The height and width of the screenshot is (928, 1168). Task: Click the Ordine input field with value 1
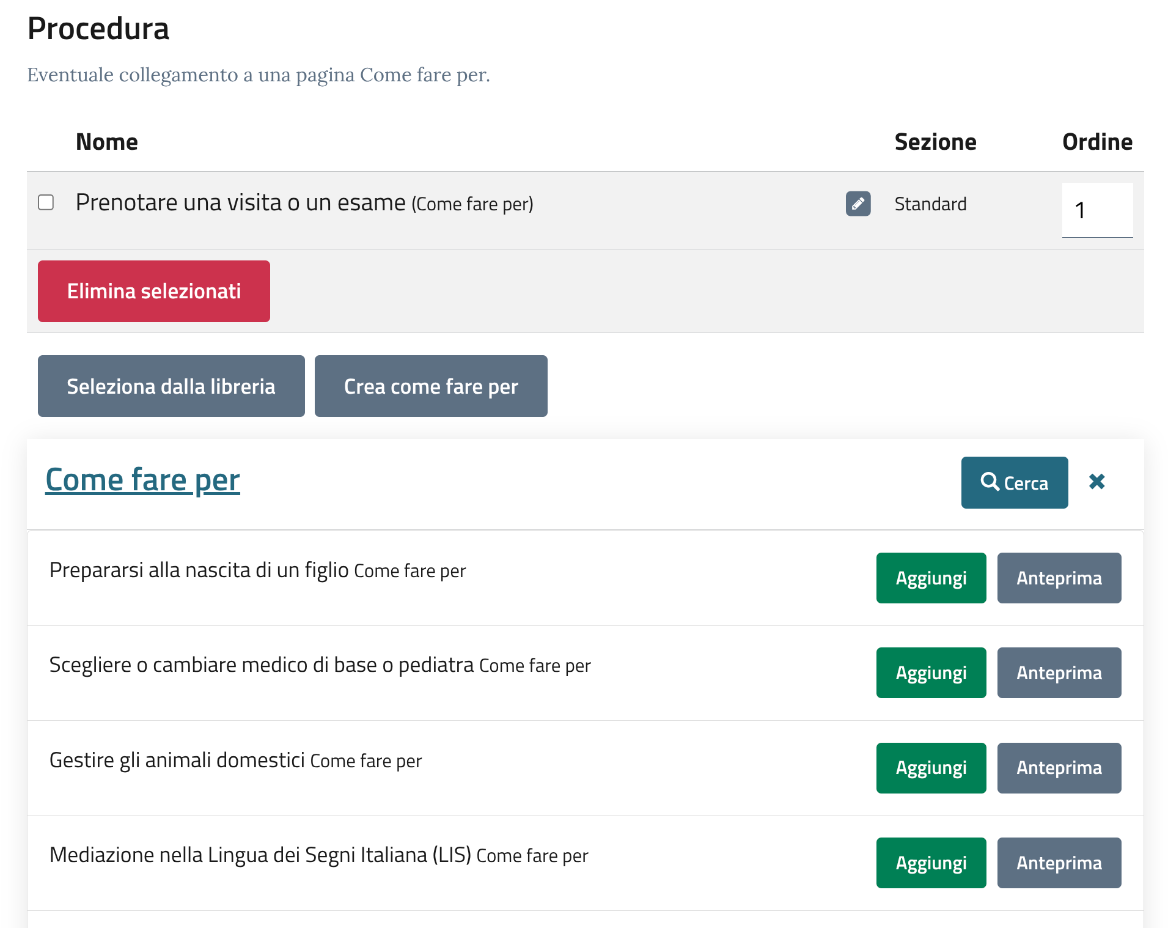(1096, 210)
